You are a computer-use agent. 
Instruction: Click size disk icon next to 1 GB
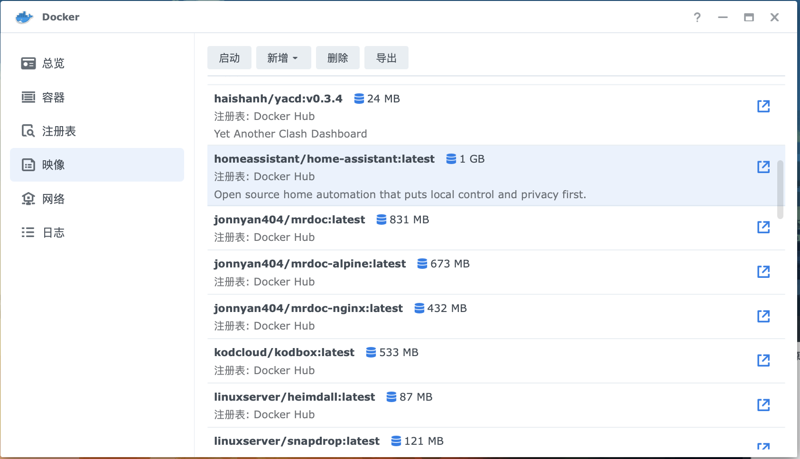451,159
